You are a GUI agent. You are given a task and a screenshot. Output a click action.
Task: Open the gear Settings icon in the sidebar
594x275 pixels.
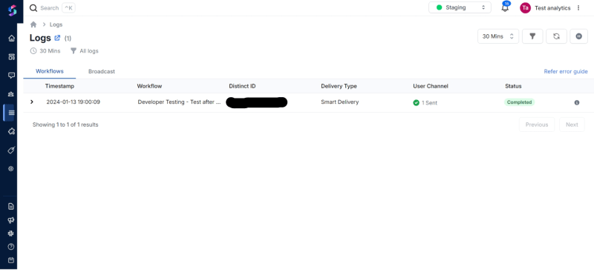click(x=11, y=169)
